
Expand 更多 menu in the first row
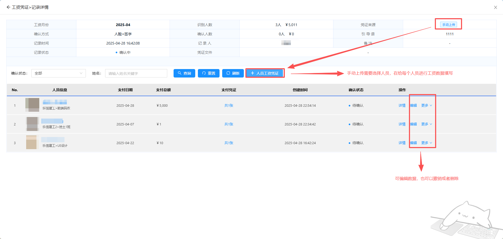[426, 105]
